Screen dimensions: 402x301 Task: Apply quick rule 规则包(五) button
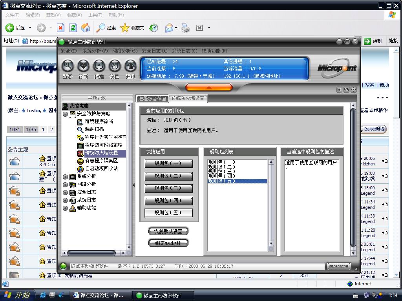tap(169, 213)
